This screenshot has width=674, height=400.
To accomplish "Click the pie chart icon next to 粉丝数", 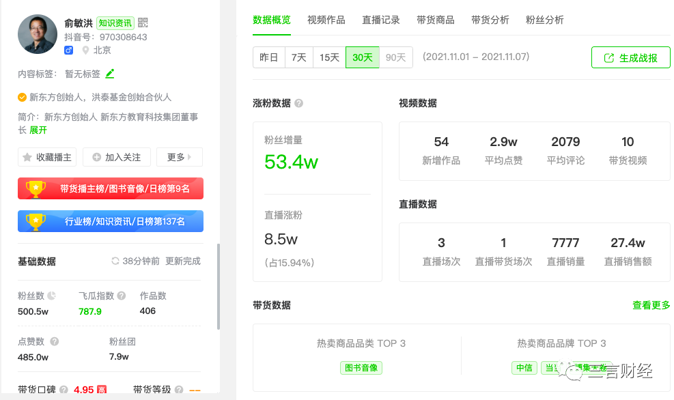I will (x=53, y=296).
